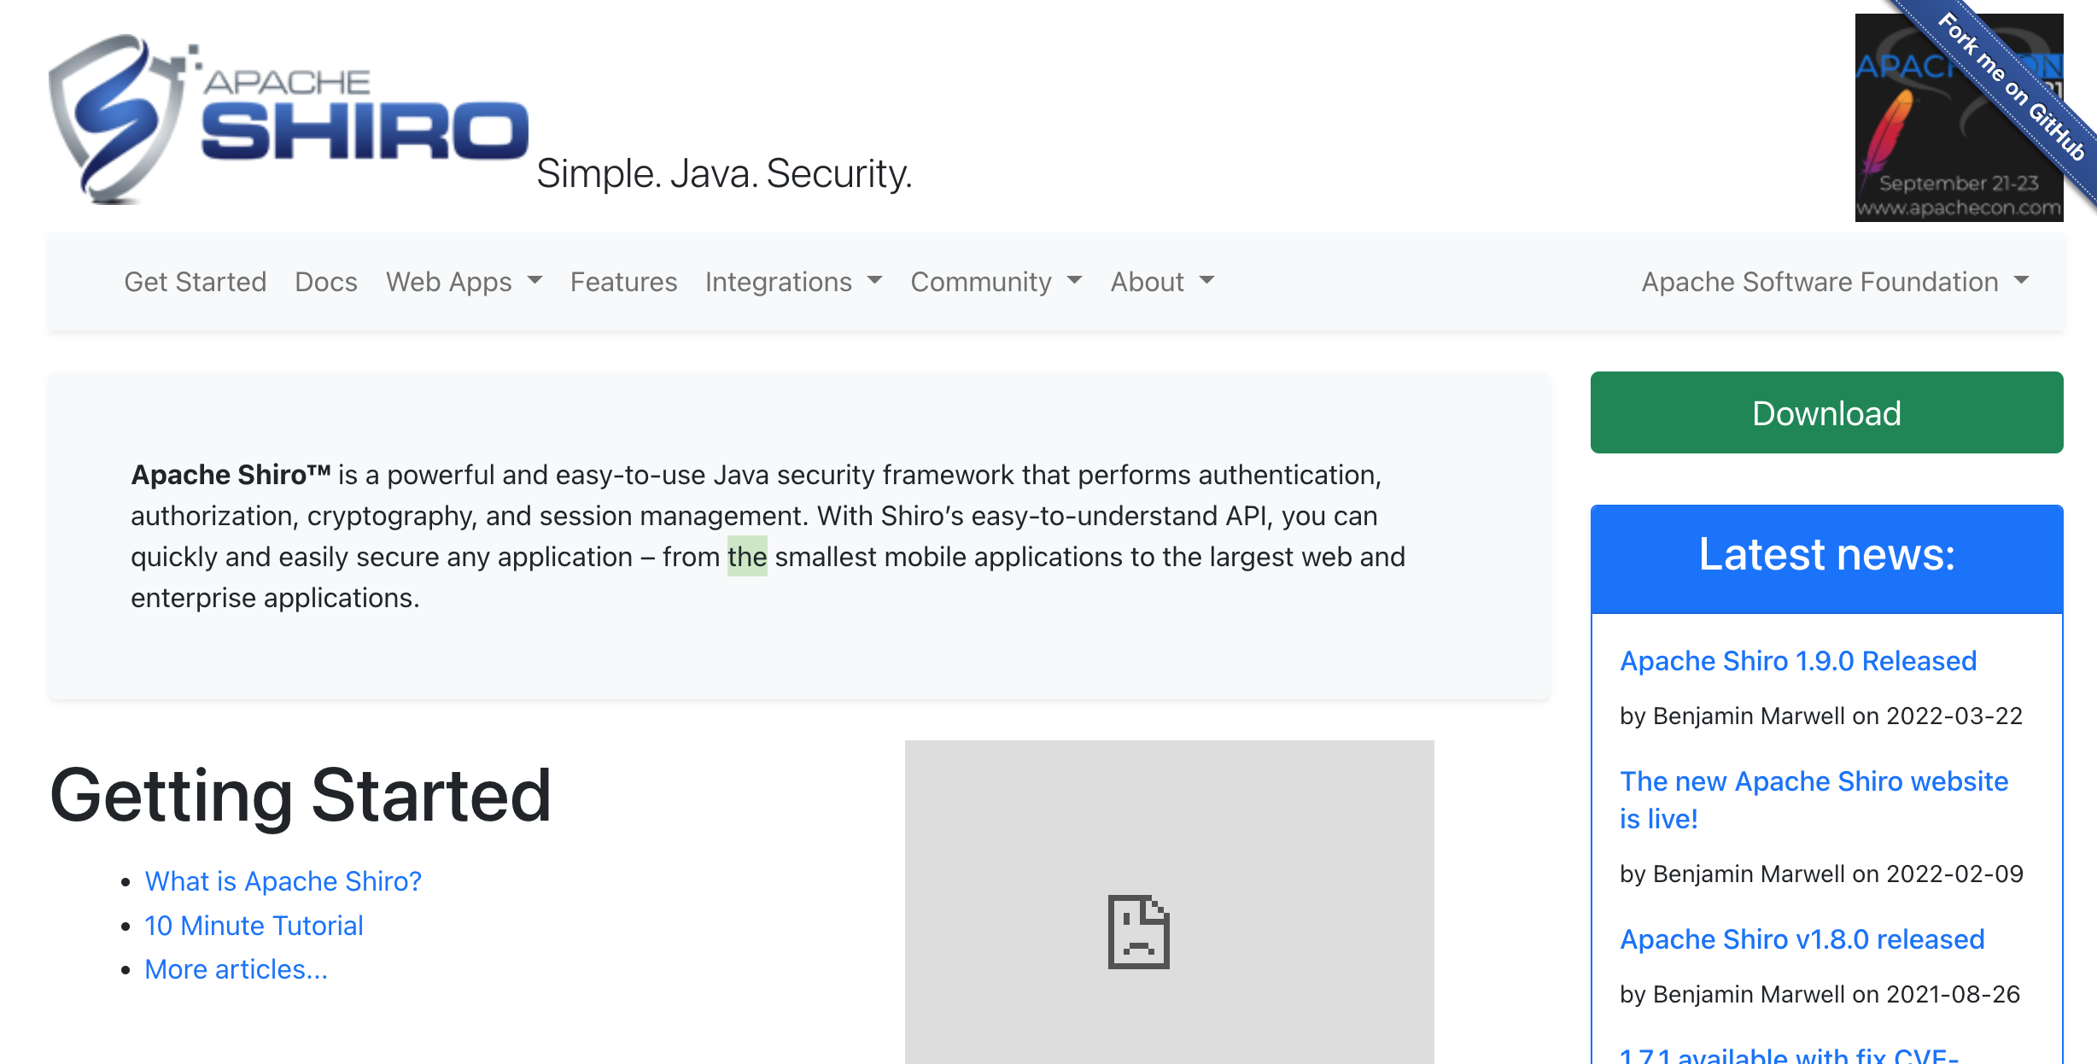Viewport: 2097px width, 1064px height.
Task: Open the Docs nav item
Action: 325,282
